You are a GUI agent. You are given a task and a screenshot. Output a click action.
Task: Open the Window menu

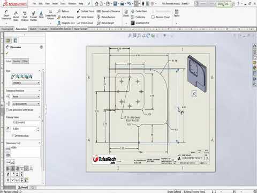(72, 3)
